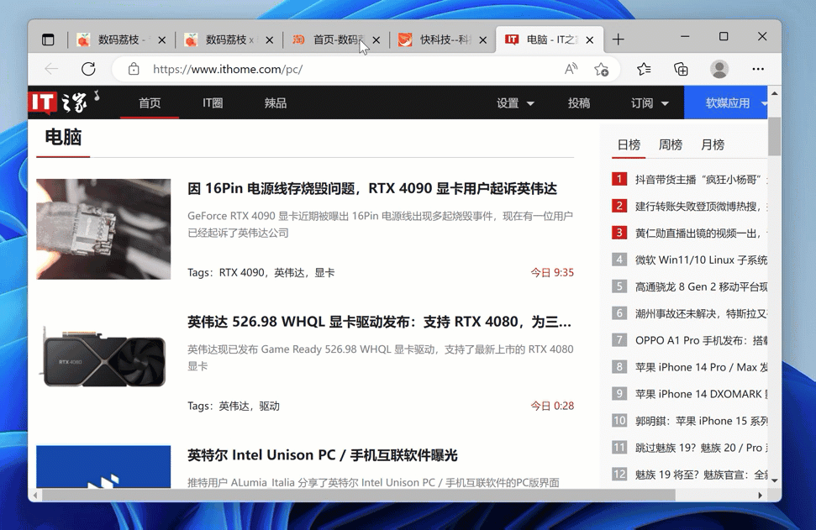Click the RTX 4090 tag
The width and height of the screenshot is (816, 530).
click(241, 272)
